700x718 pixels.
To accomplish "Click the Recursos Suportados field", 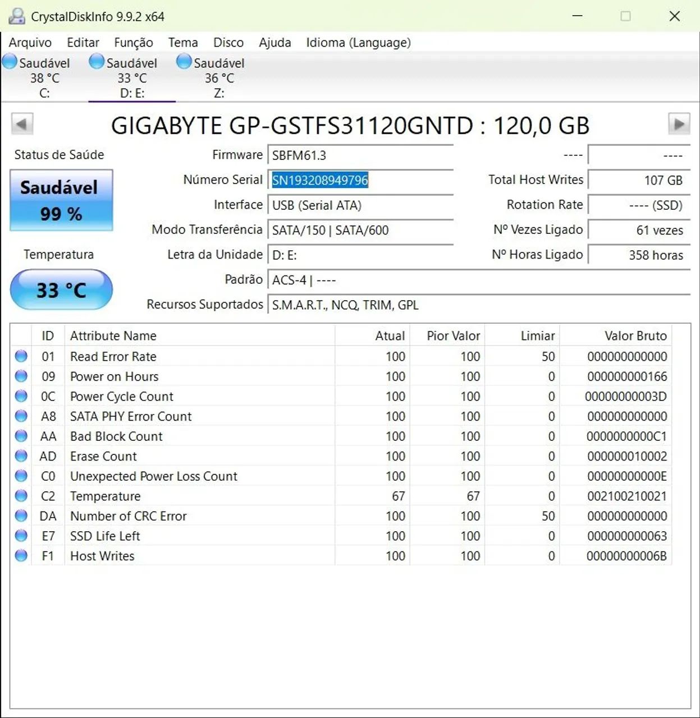I will pos(479,305).
